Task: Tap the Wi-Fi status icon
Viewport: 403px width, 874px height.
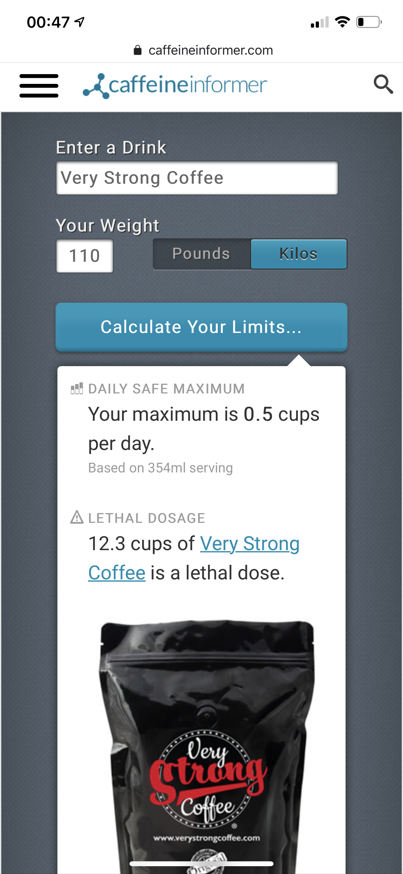Action: point(342,22)
